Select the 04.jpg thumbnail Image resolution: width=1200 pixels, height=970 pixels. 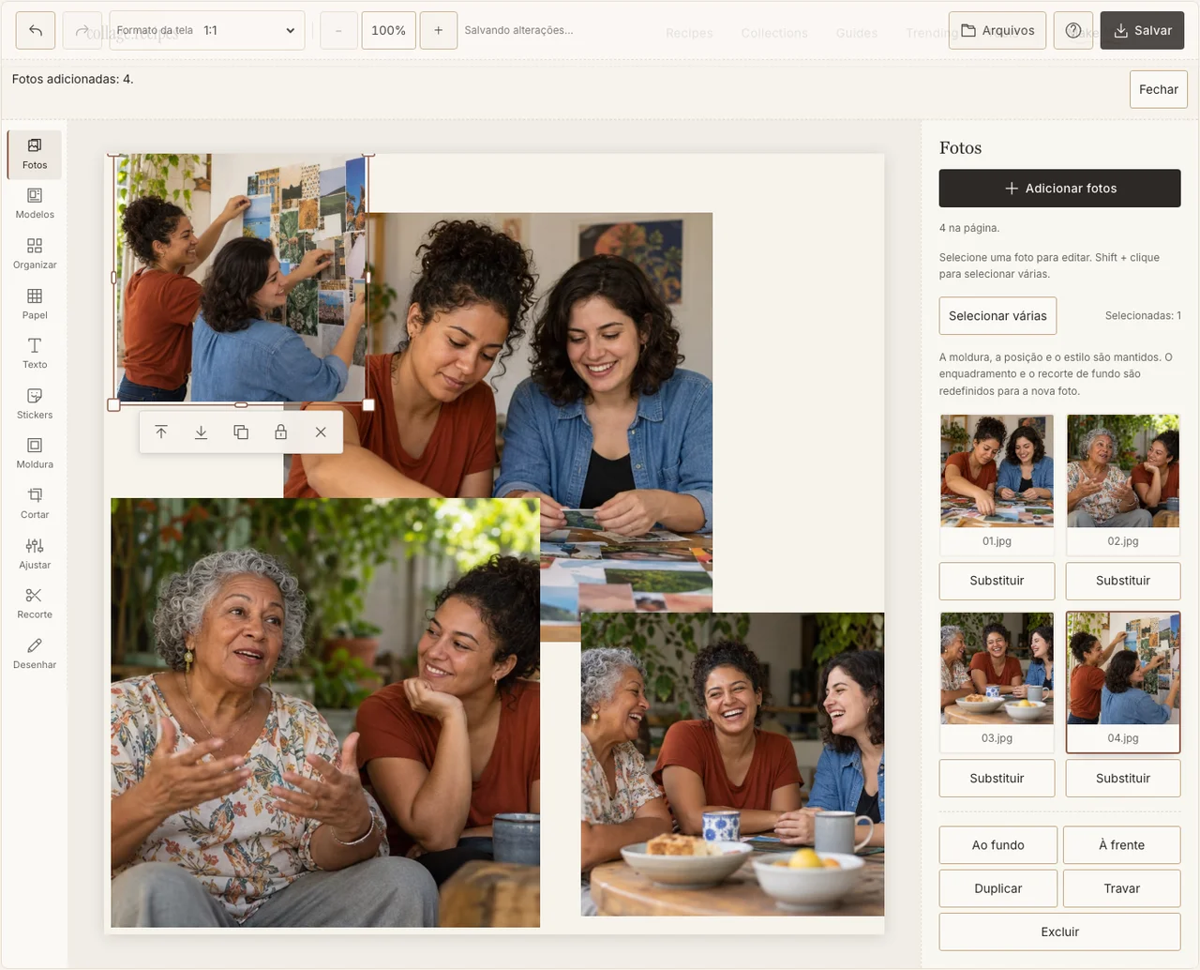click(x=1123, y=682)
